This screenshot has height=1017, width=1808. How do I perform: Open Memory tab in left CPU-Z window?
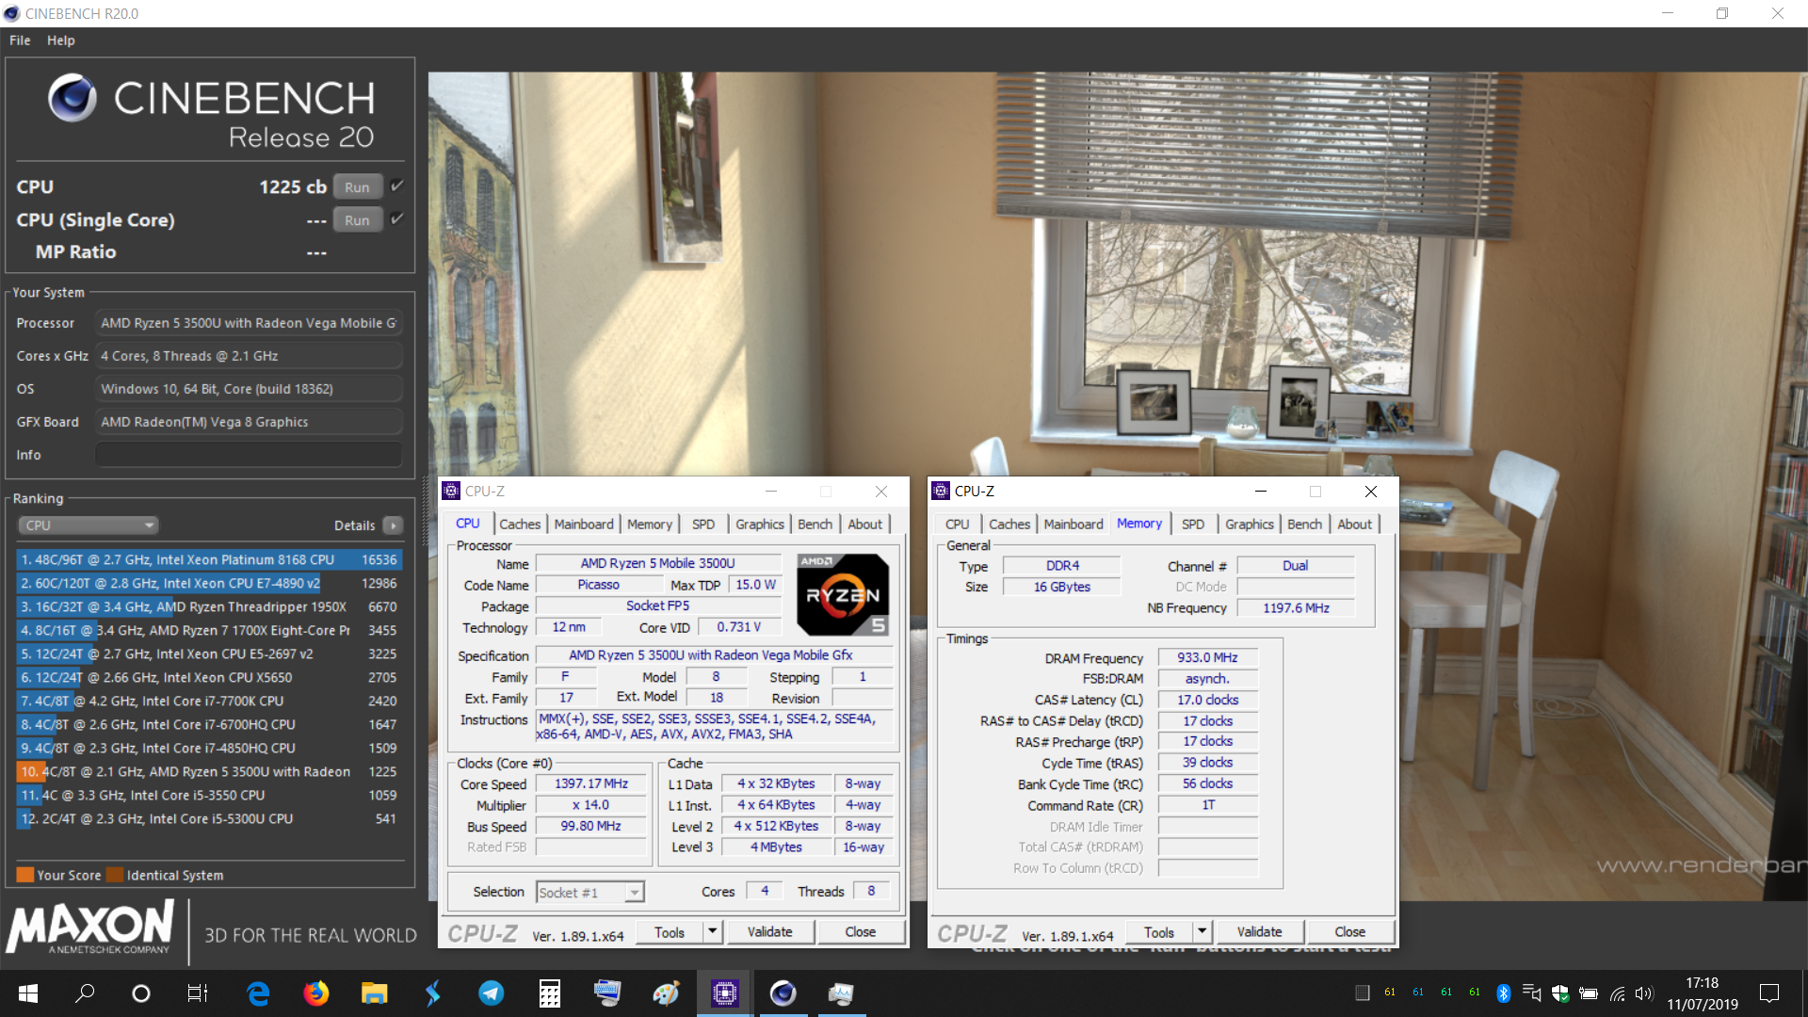650,525
